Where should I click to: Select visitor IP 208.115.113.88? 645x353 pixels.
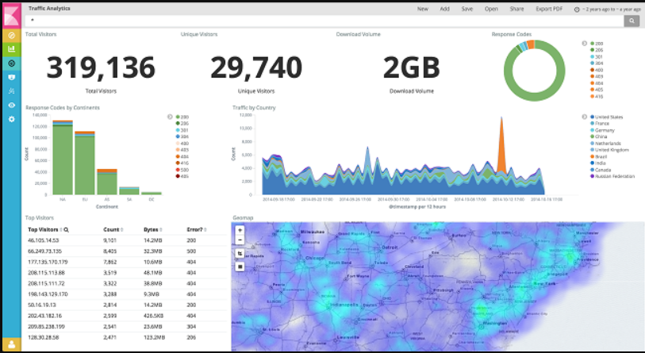[x=46, y=272]
